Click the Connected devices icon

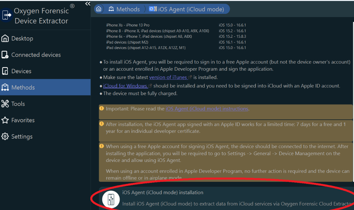[x=5, y=55]
